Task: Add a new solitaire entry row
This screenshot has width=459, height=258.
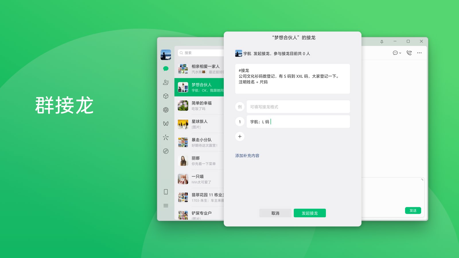Action: pyautogui.click(x=240, y=136)
